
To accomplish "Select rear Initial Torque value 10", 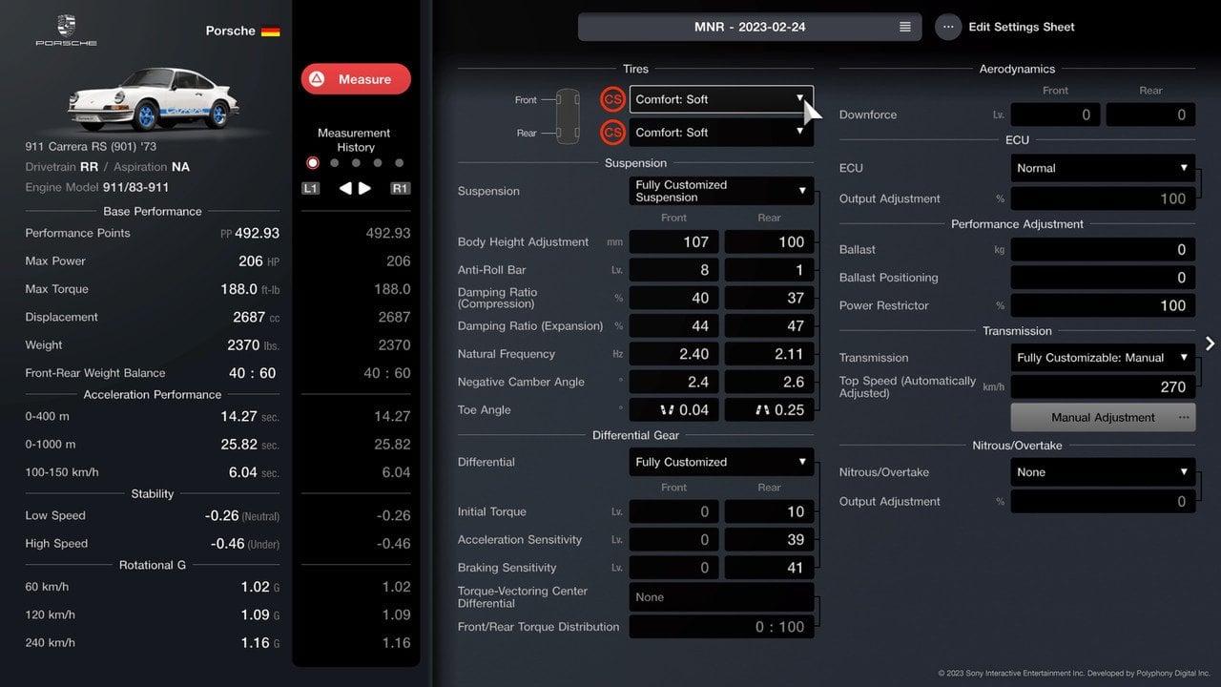I will click(769, 511).
